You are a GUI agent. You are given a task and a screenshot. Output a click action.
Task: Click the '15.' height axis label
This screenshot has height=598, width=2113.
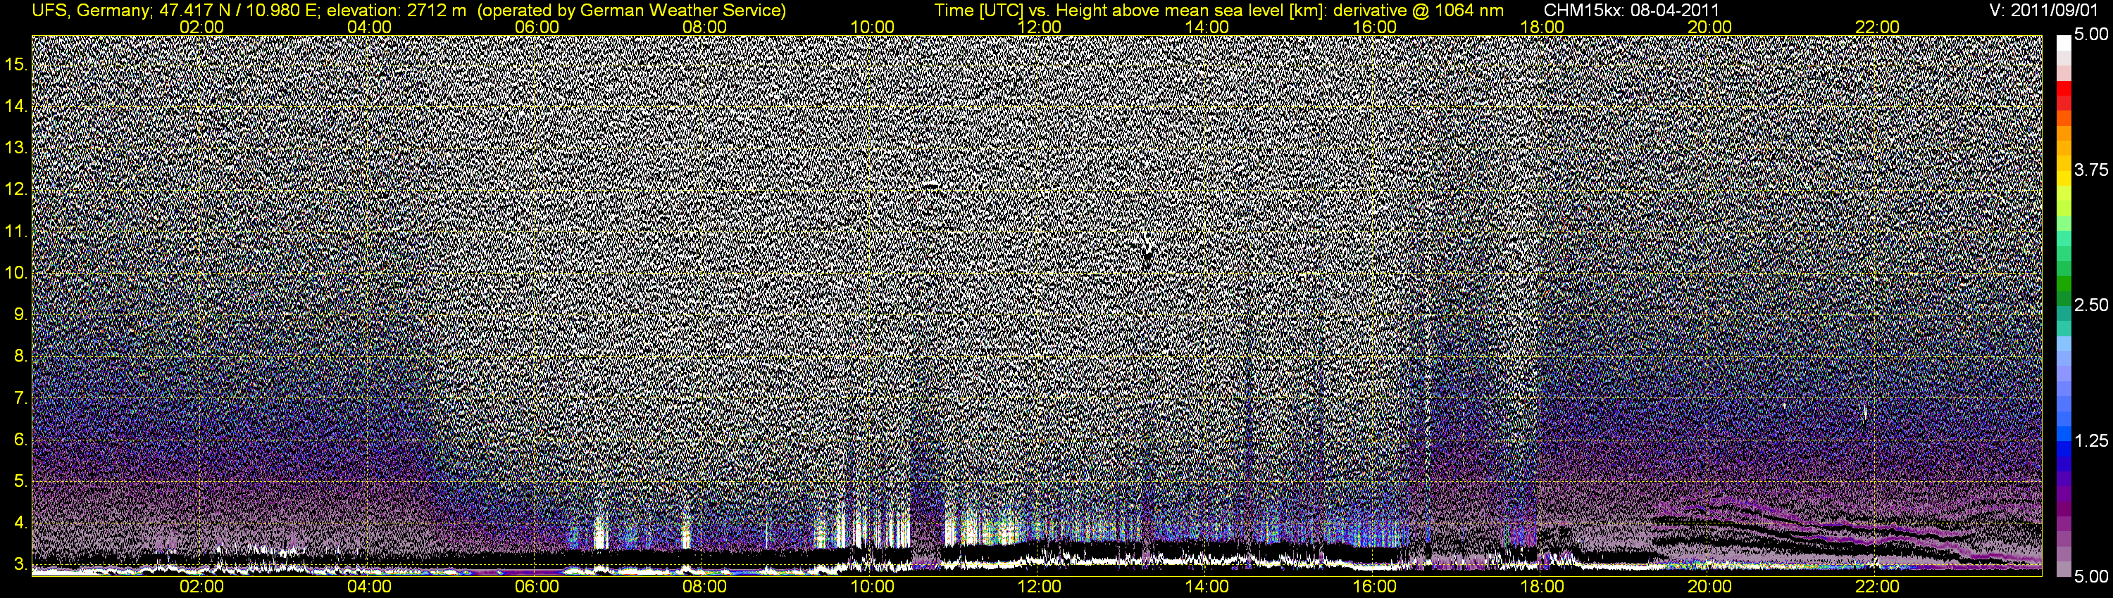pos(16,65)
